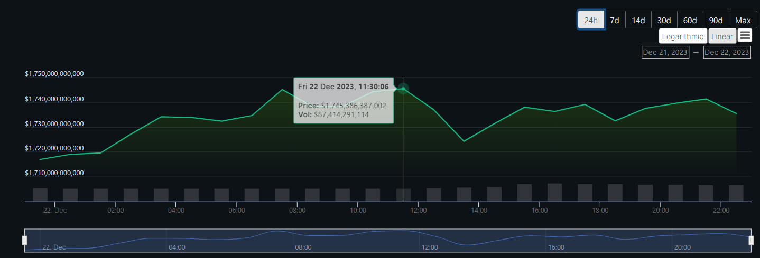Click the $1,730,000,000,000 axis label

pyautogui.click(x=54, y=123)
